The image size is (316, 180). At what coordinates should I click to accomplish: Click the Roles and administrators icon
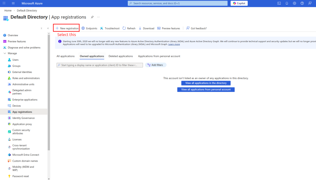(9, 78)
